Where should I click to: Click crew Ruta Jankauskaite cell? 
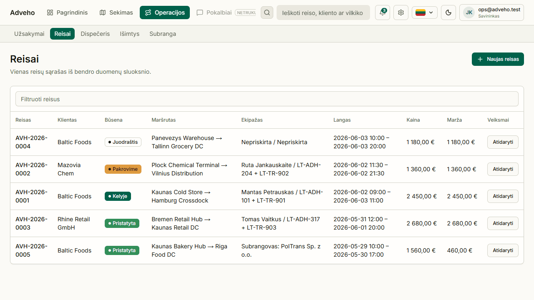point(281,169)
